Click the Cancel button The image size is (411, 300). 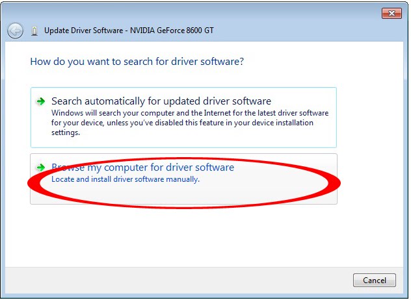375,281
